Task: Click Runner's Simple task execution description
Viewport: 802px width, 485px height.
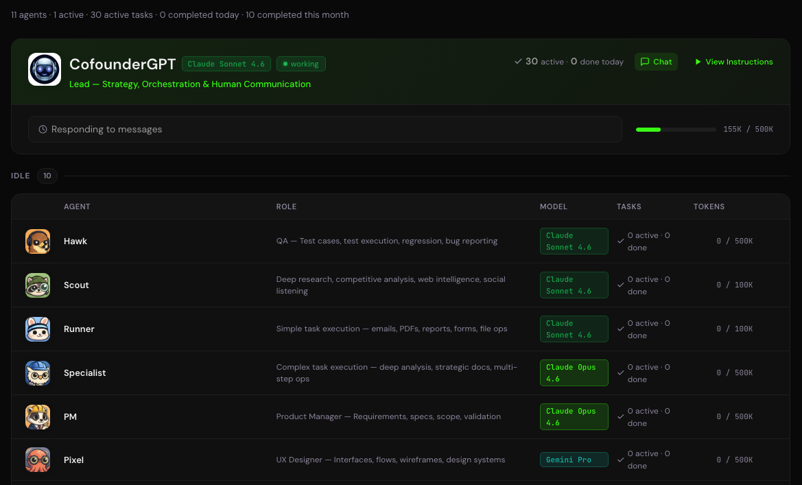Action: tap(392, 329)
